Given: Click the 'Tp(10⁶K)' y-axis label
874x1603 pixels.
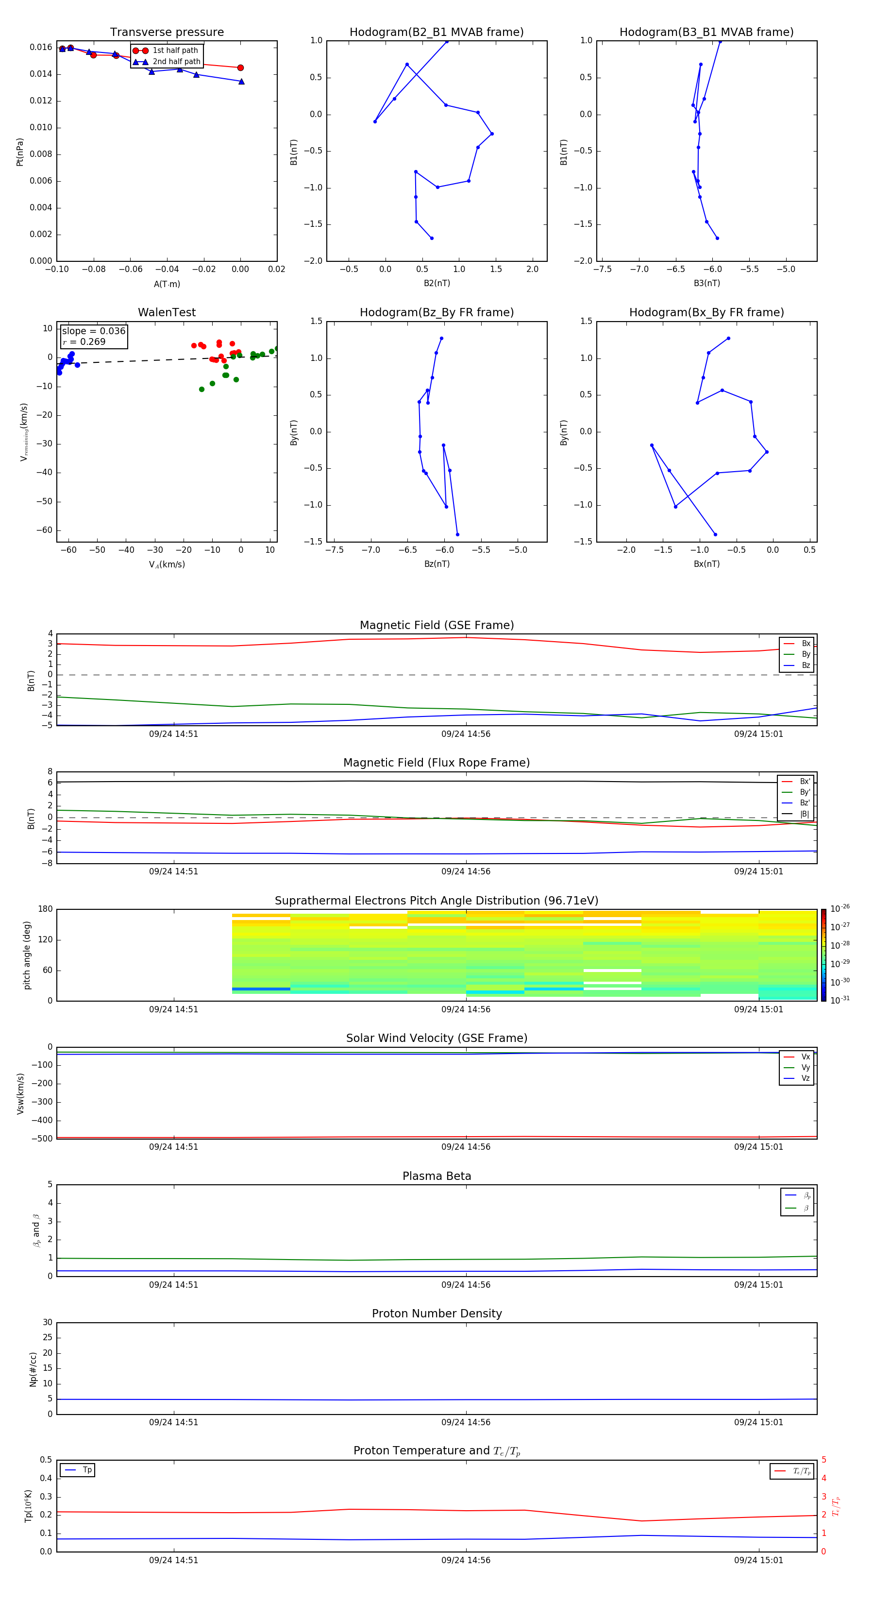Looking at the screenshot, I should (28, 1506).
